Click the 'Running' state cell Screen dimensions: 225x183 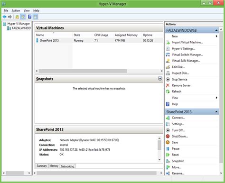coord(78,41)
